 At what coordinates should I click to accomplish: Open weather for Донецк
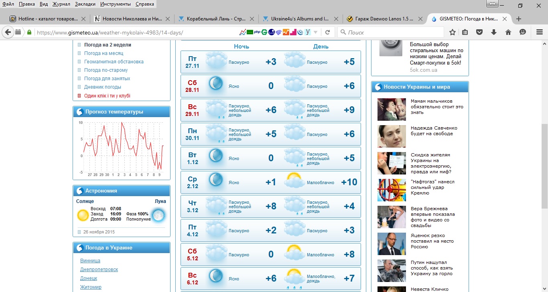coord(89,278)
